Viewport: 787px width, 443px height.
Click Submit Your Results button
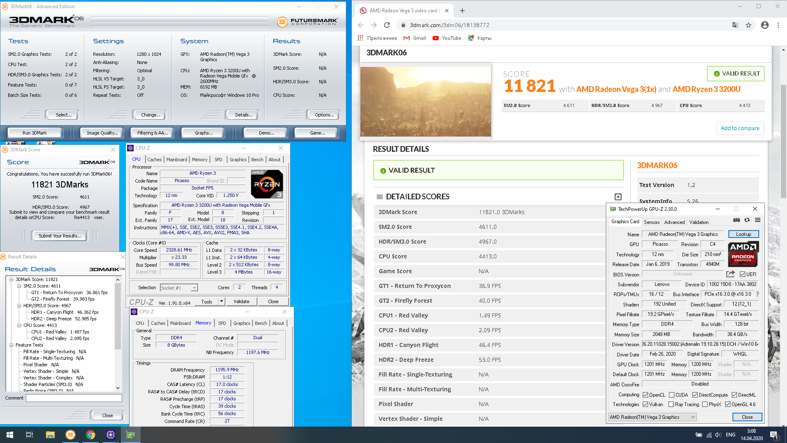pos(60,236)
